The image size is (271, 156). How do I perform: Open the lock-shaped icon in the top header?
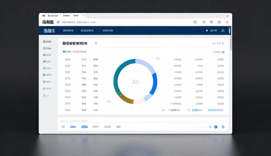point(219,22)
